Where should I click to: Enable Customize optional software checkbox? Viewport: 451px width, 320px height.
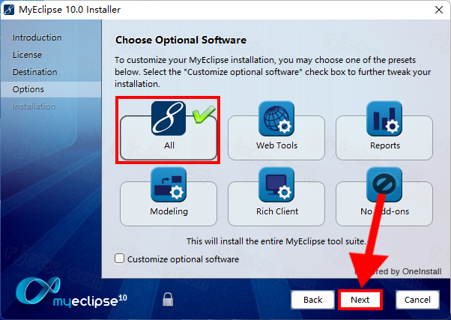point(119,259)
